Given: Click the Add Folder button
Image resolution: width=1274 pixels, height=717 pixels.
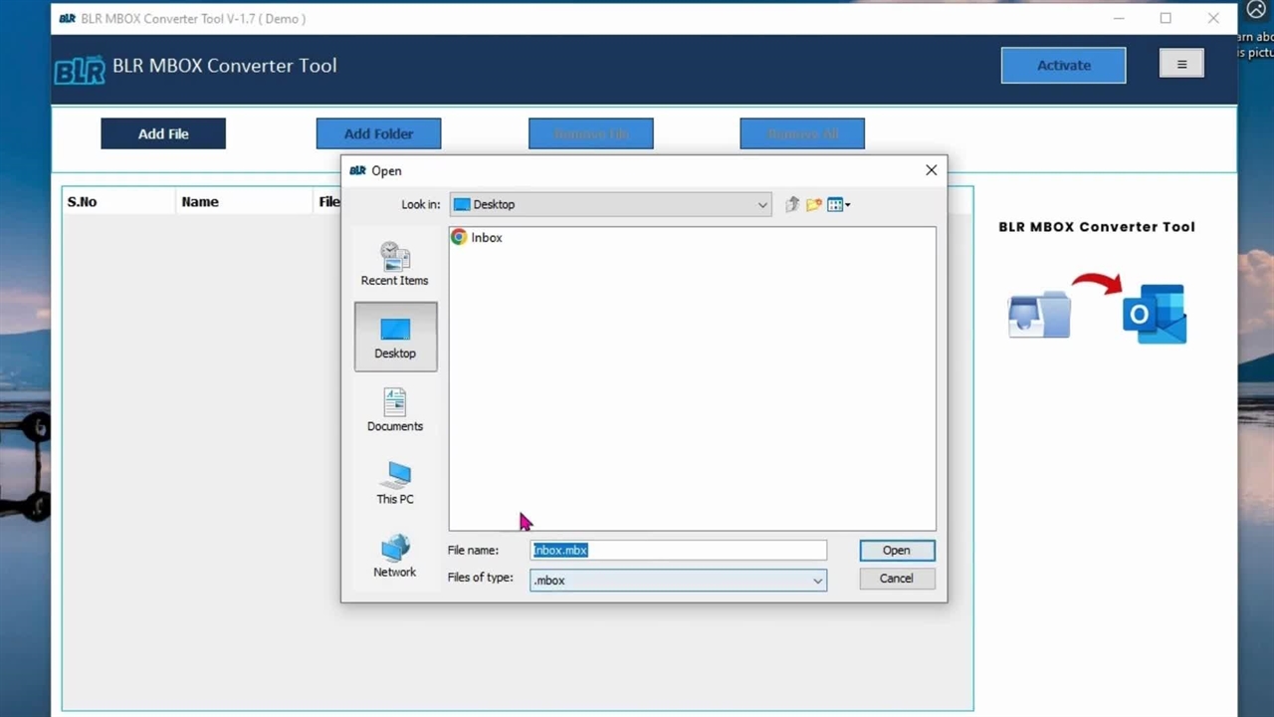Looking at the screenshot, I should point(378,133).
